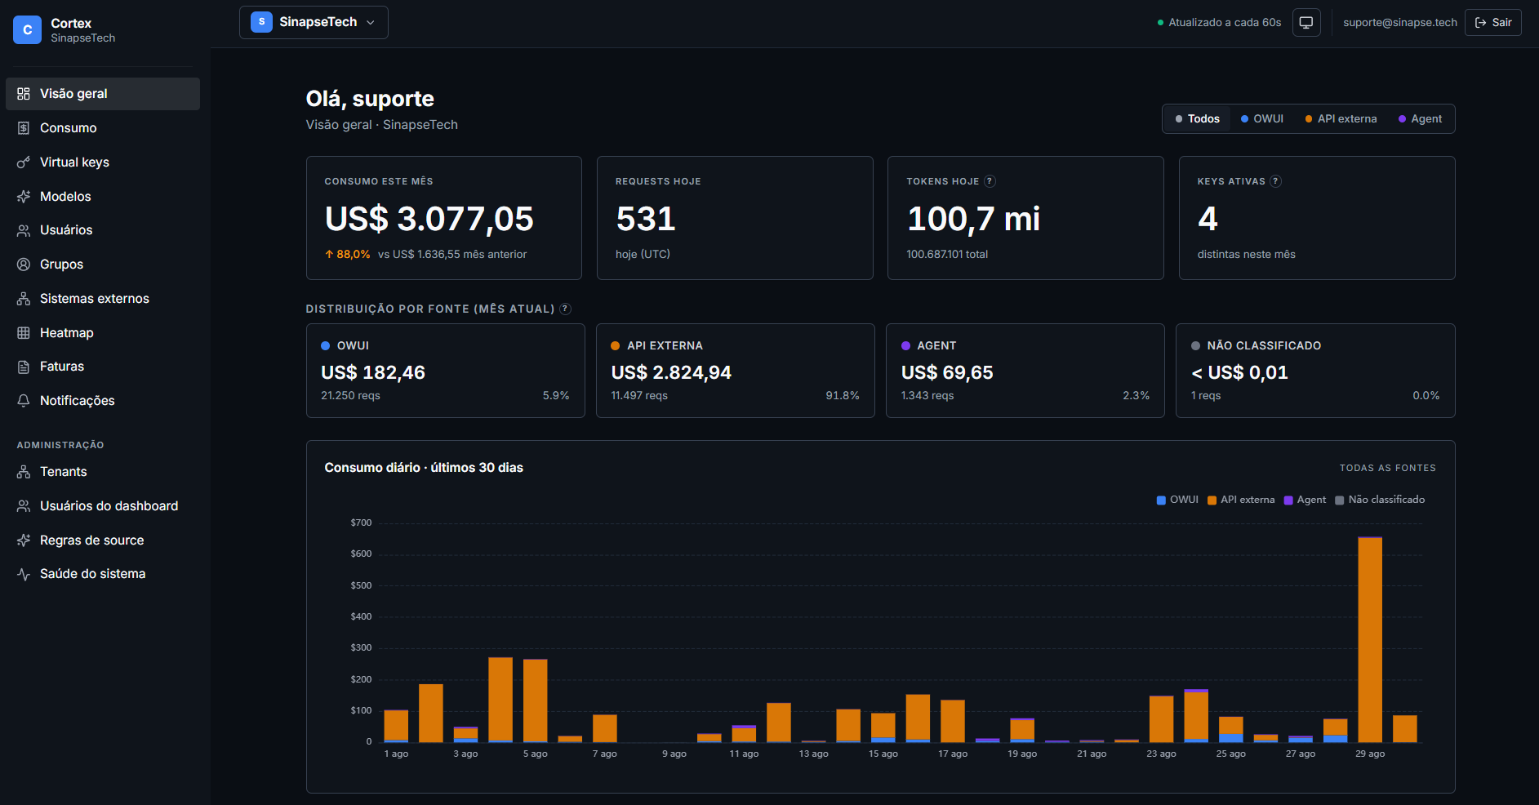Open the Virtual keys key icon

coord(24,162)
